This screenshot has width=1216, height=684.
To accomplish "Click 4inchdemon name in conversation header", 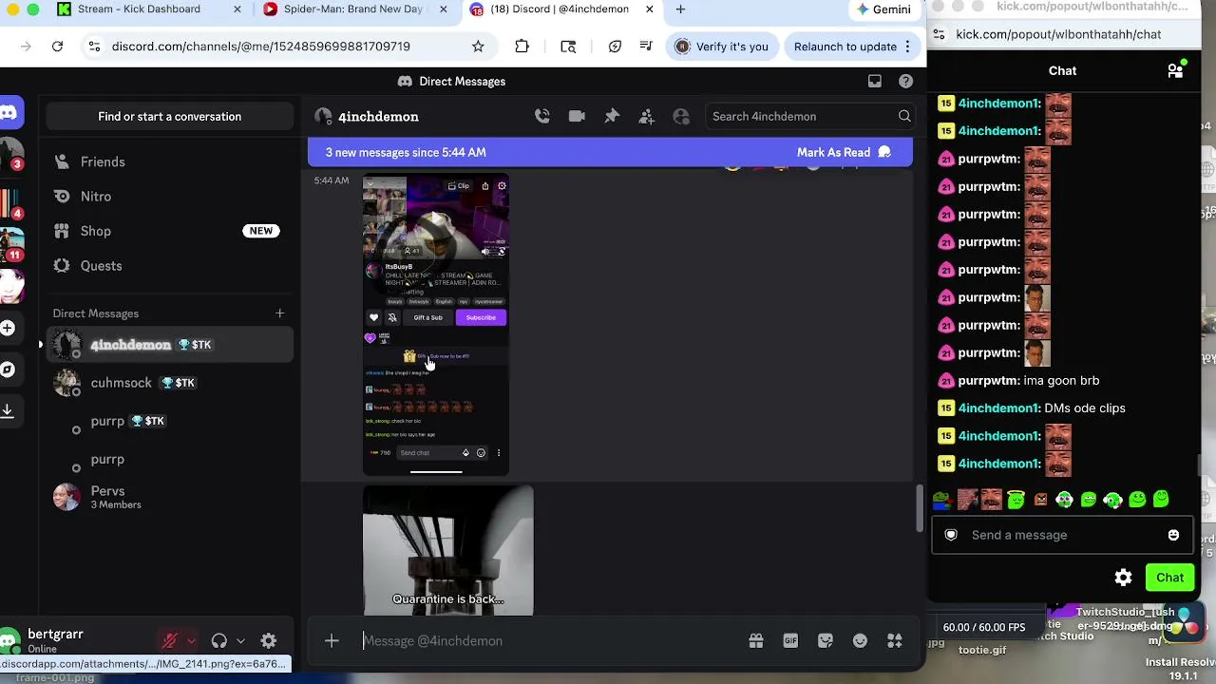I will pyautogui.click(x=378, y=117).
